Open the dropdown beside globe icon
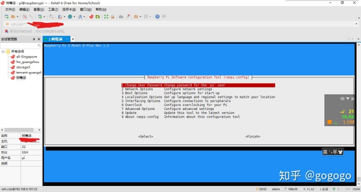Screen dimensions: 361x192 tap(74, 17)
